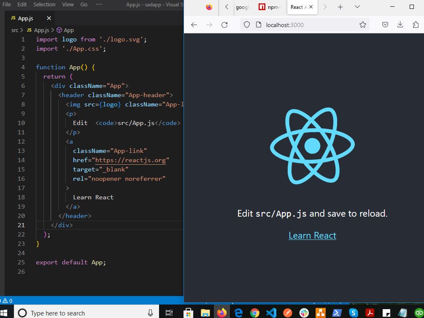Image resolution: width=424 pixels, height=318 pixels.
Task: Open Slack from the taskbar
Action: point(304,313)
